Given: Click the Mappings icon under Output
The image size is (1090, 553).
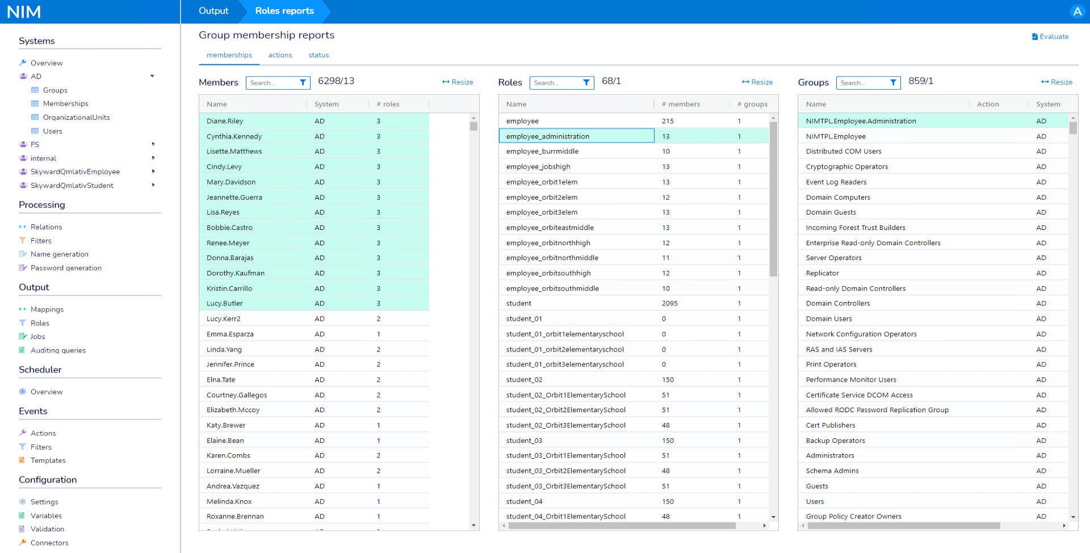Looking at the screenshot, I should pyautogui.click(x=23, y=309).
